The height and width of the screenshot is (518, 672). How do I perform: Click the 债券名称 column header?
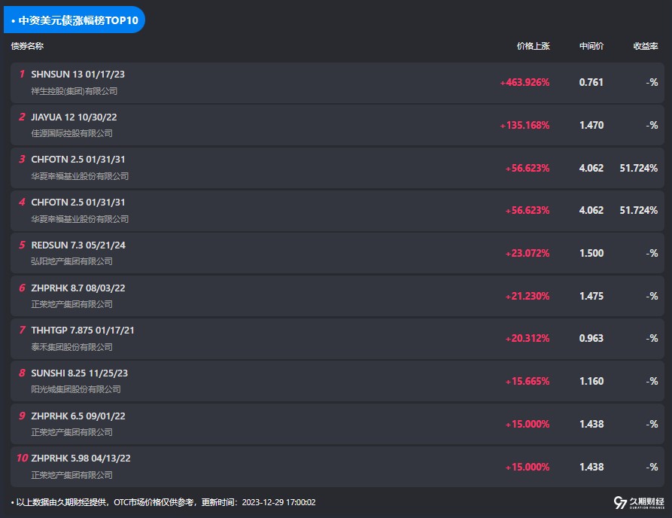[27, 46]
